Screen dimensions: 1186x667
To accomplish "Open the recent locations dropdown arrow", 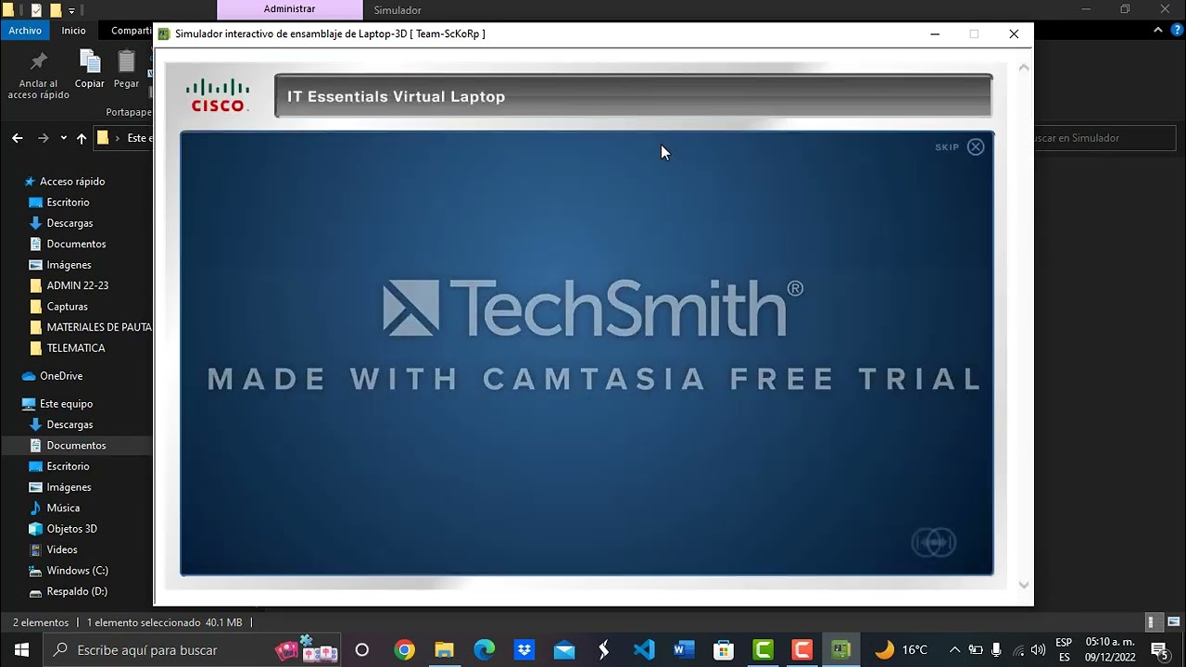I will coord(63,138).
